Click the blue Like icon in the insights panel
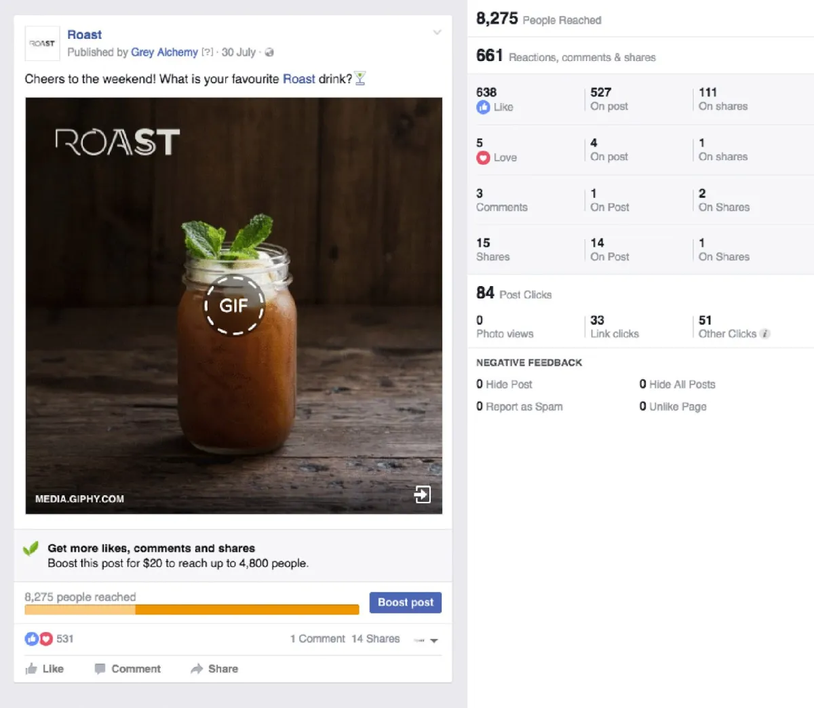The image size is (814, 708). (483, 107)
